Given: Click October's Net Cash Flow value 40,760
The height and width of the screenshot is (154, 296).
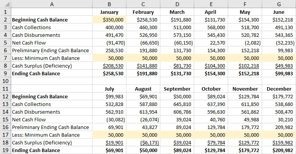Looking at the screenshot, I should point(211,119).
